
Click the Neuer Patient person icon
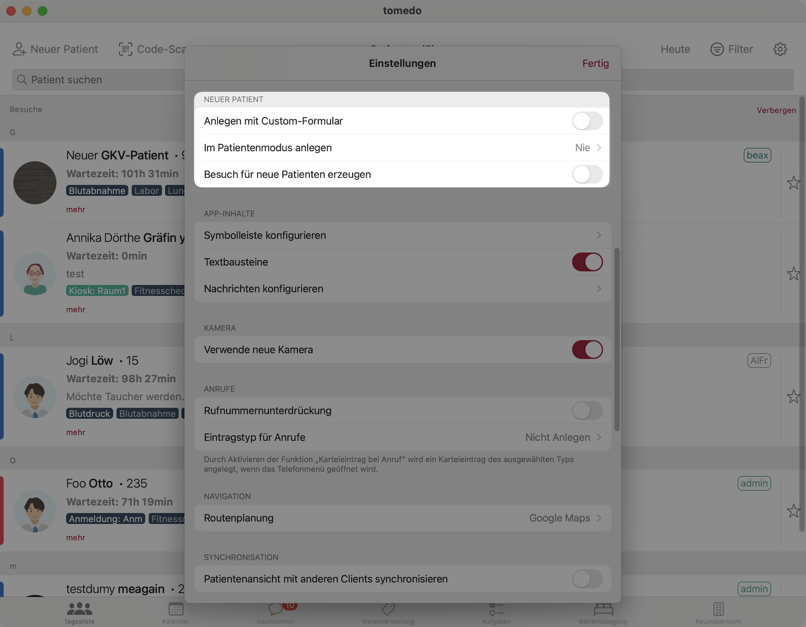19,49
